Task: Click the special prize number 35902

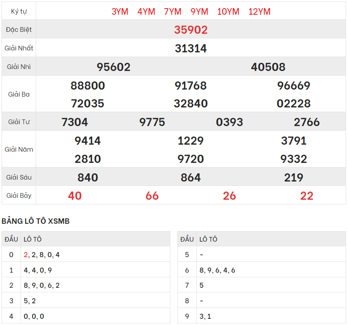Action: pyautogui.click(x=190, y=30)
